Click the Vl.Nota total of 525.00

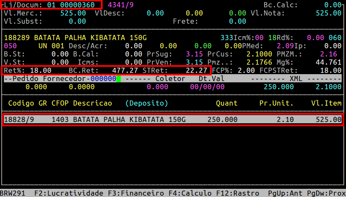tap(328, 13)
